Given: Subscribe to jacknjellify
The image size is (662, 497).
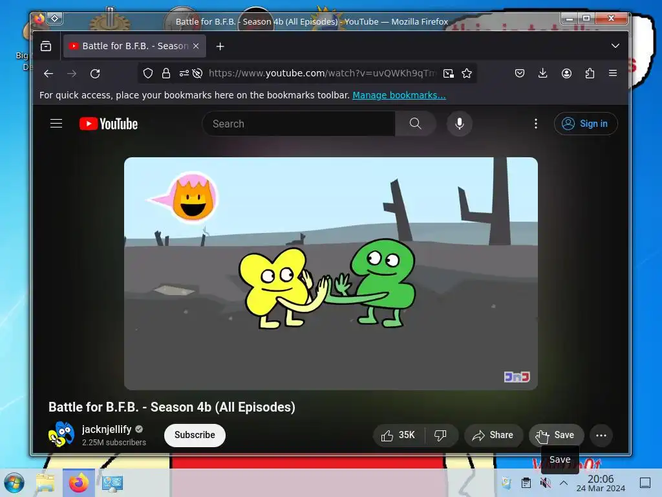Looking at the screenshot, I should point(195,436).
